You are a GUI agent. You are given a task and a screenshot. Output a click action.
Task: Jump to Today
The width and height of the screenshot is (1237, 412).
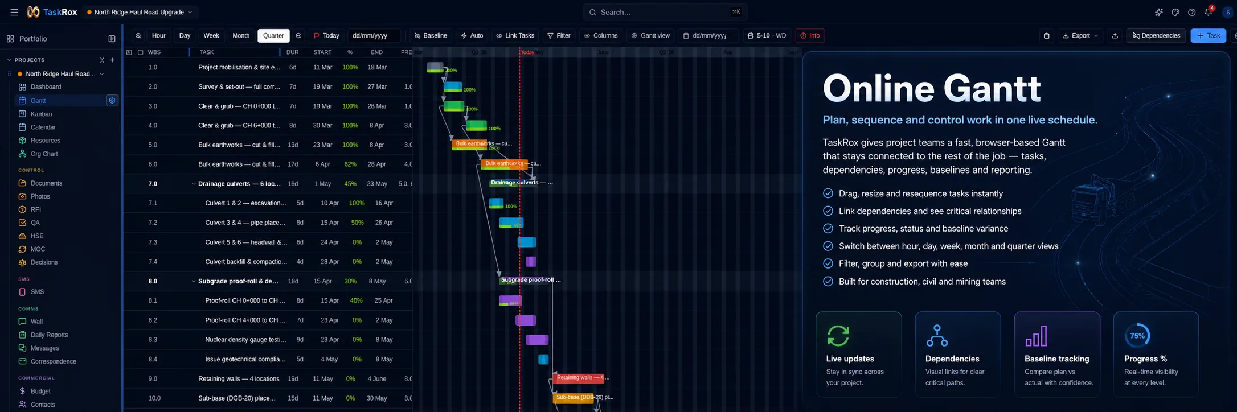[326, 36]
